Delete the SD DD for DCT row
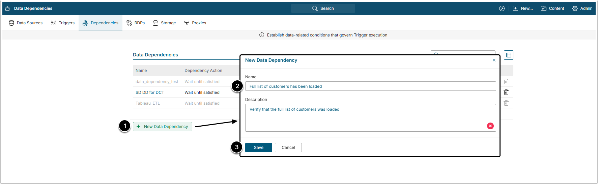This screenshot has width=598, height=184. coord(506,92)
